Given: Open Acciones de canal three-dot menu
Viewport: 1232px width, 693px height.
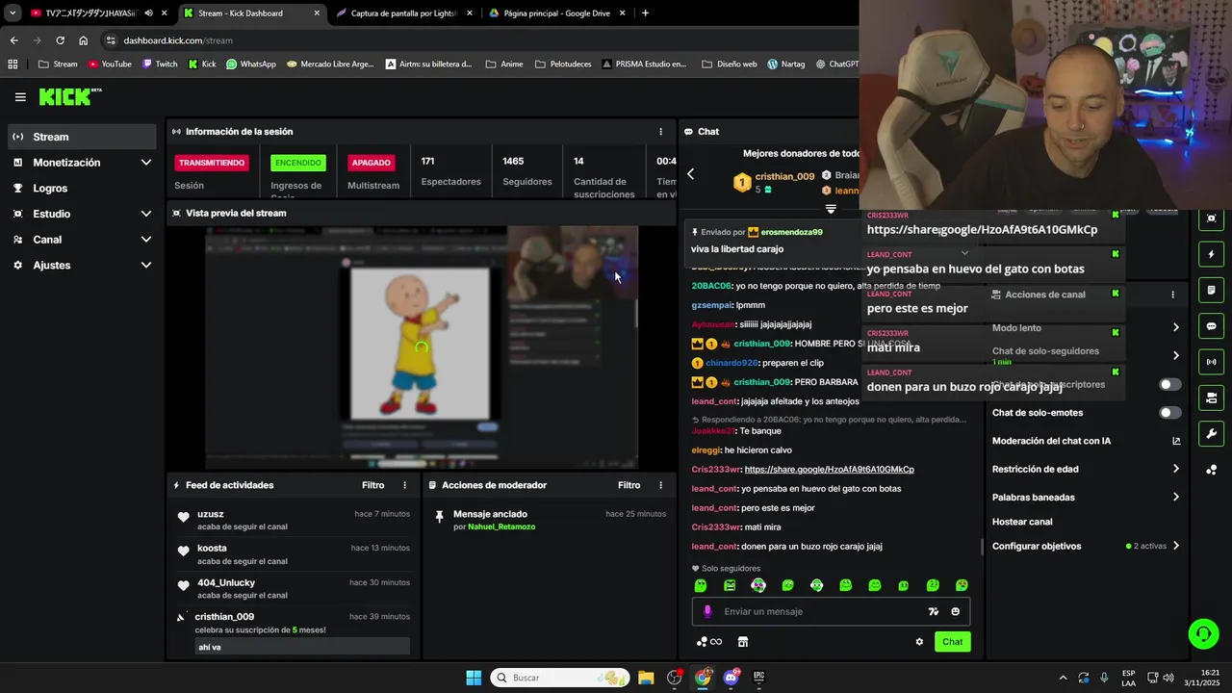Looking at the screenshot, I should tap(1172, 295).
